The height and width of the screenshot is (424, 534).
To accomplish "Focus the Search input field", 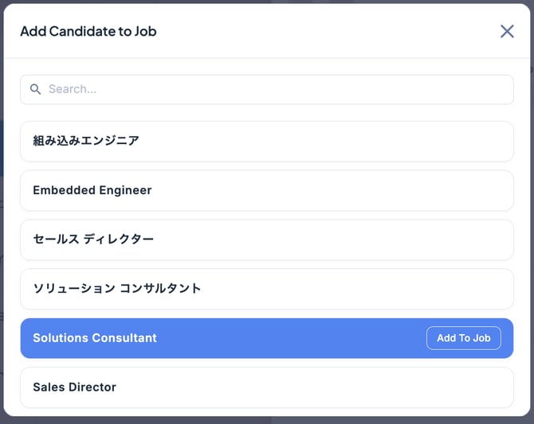I will pos(271,89).
